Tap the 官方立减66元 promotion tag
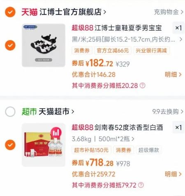 click(x=113, y=51)
